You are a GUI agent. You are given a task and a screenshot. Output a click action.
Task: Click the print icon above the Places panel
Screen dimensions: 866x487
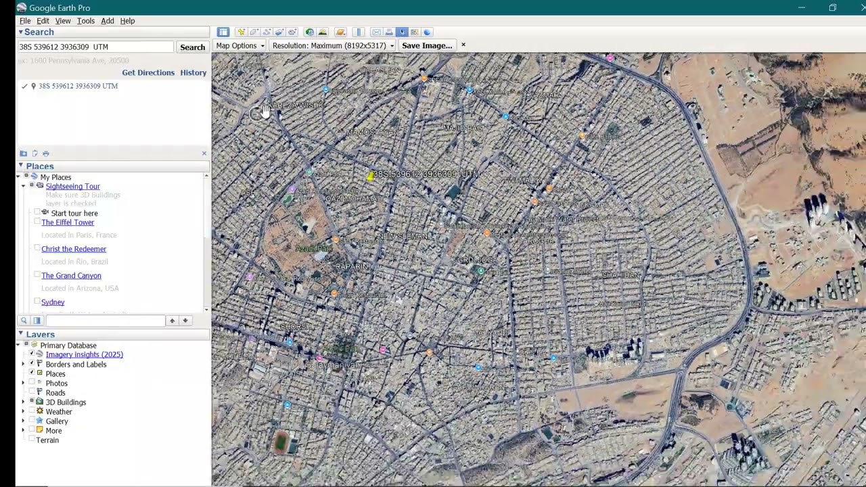[46, 154]
